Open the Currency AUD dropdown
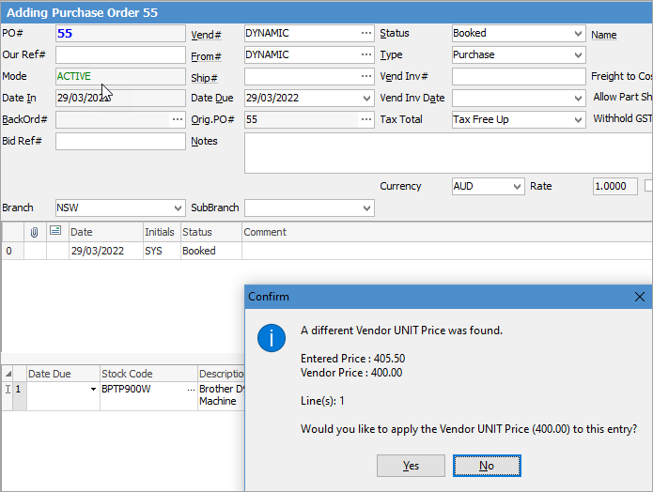The image size is (653, 492). [x=516, y=187]
